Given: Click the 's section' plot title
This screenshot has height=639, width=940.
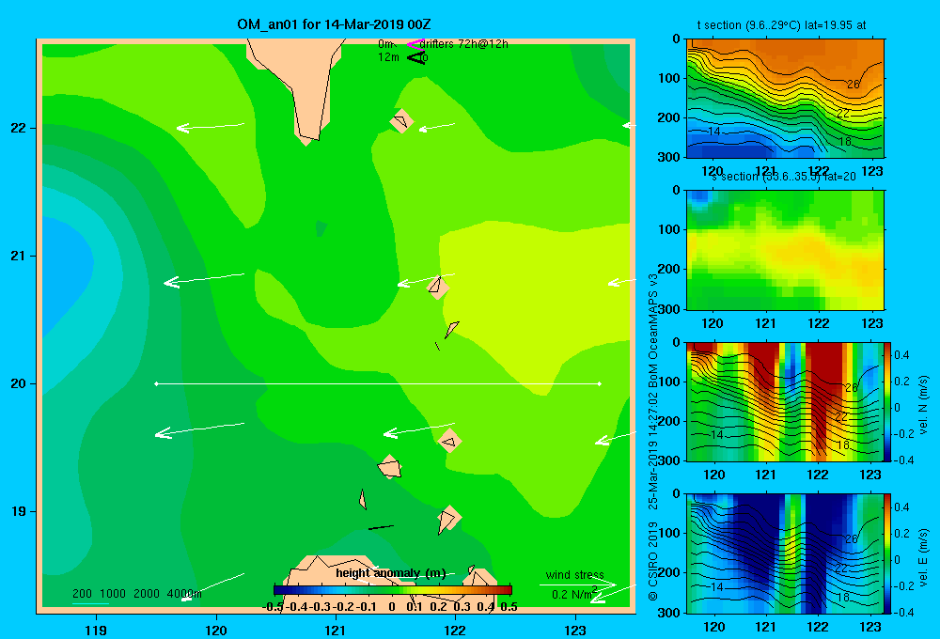Looking at the screenshot, I should coord(783,177).
